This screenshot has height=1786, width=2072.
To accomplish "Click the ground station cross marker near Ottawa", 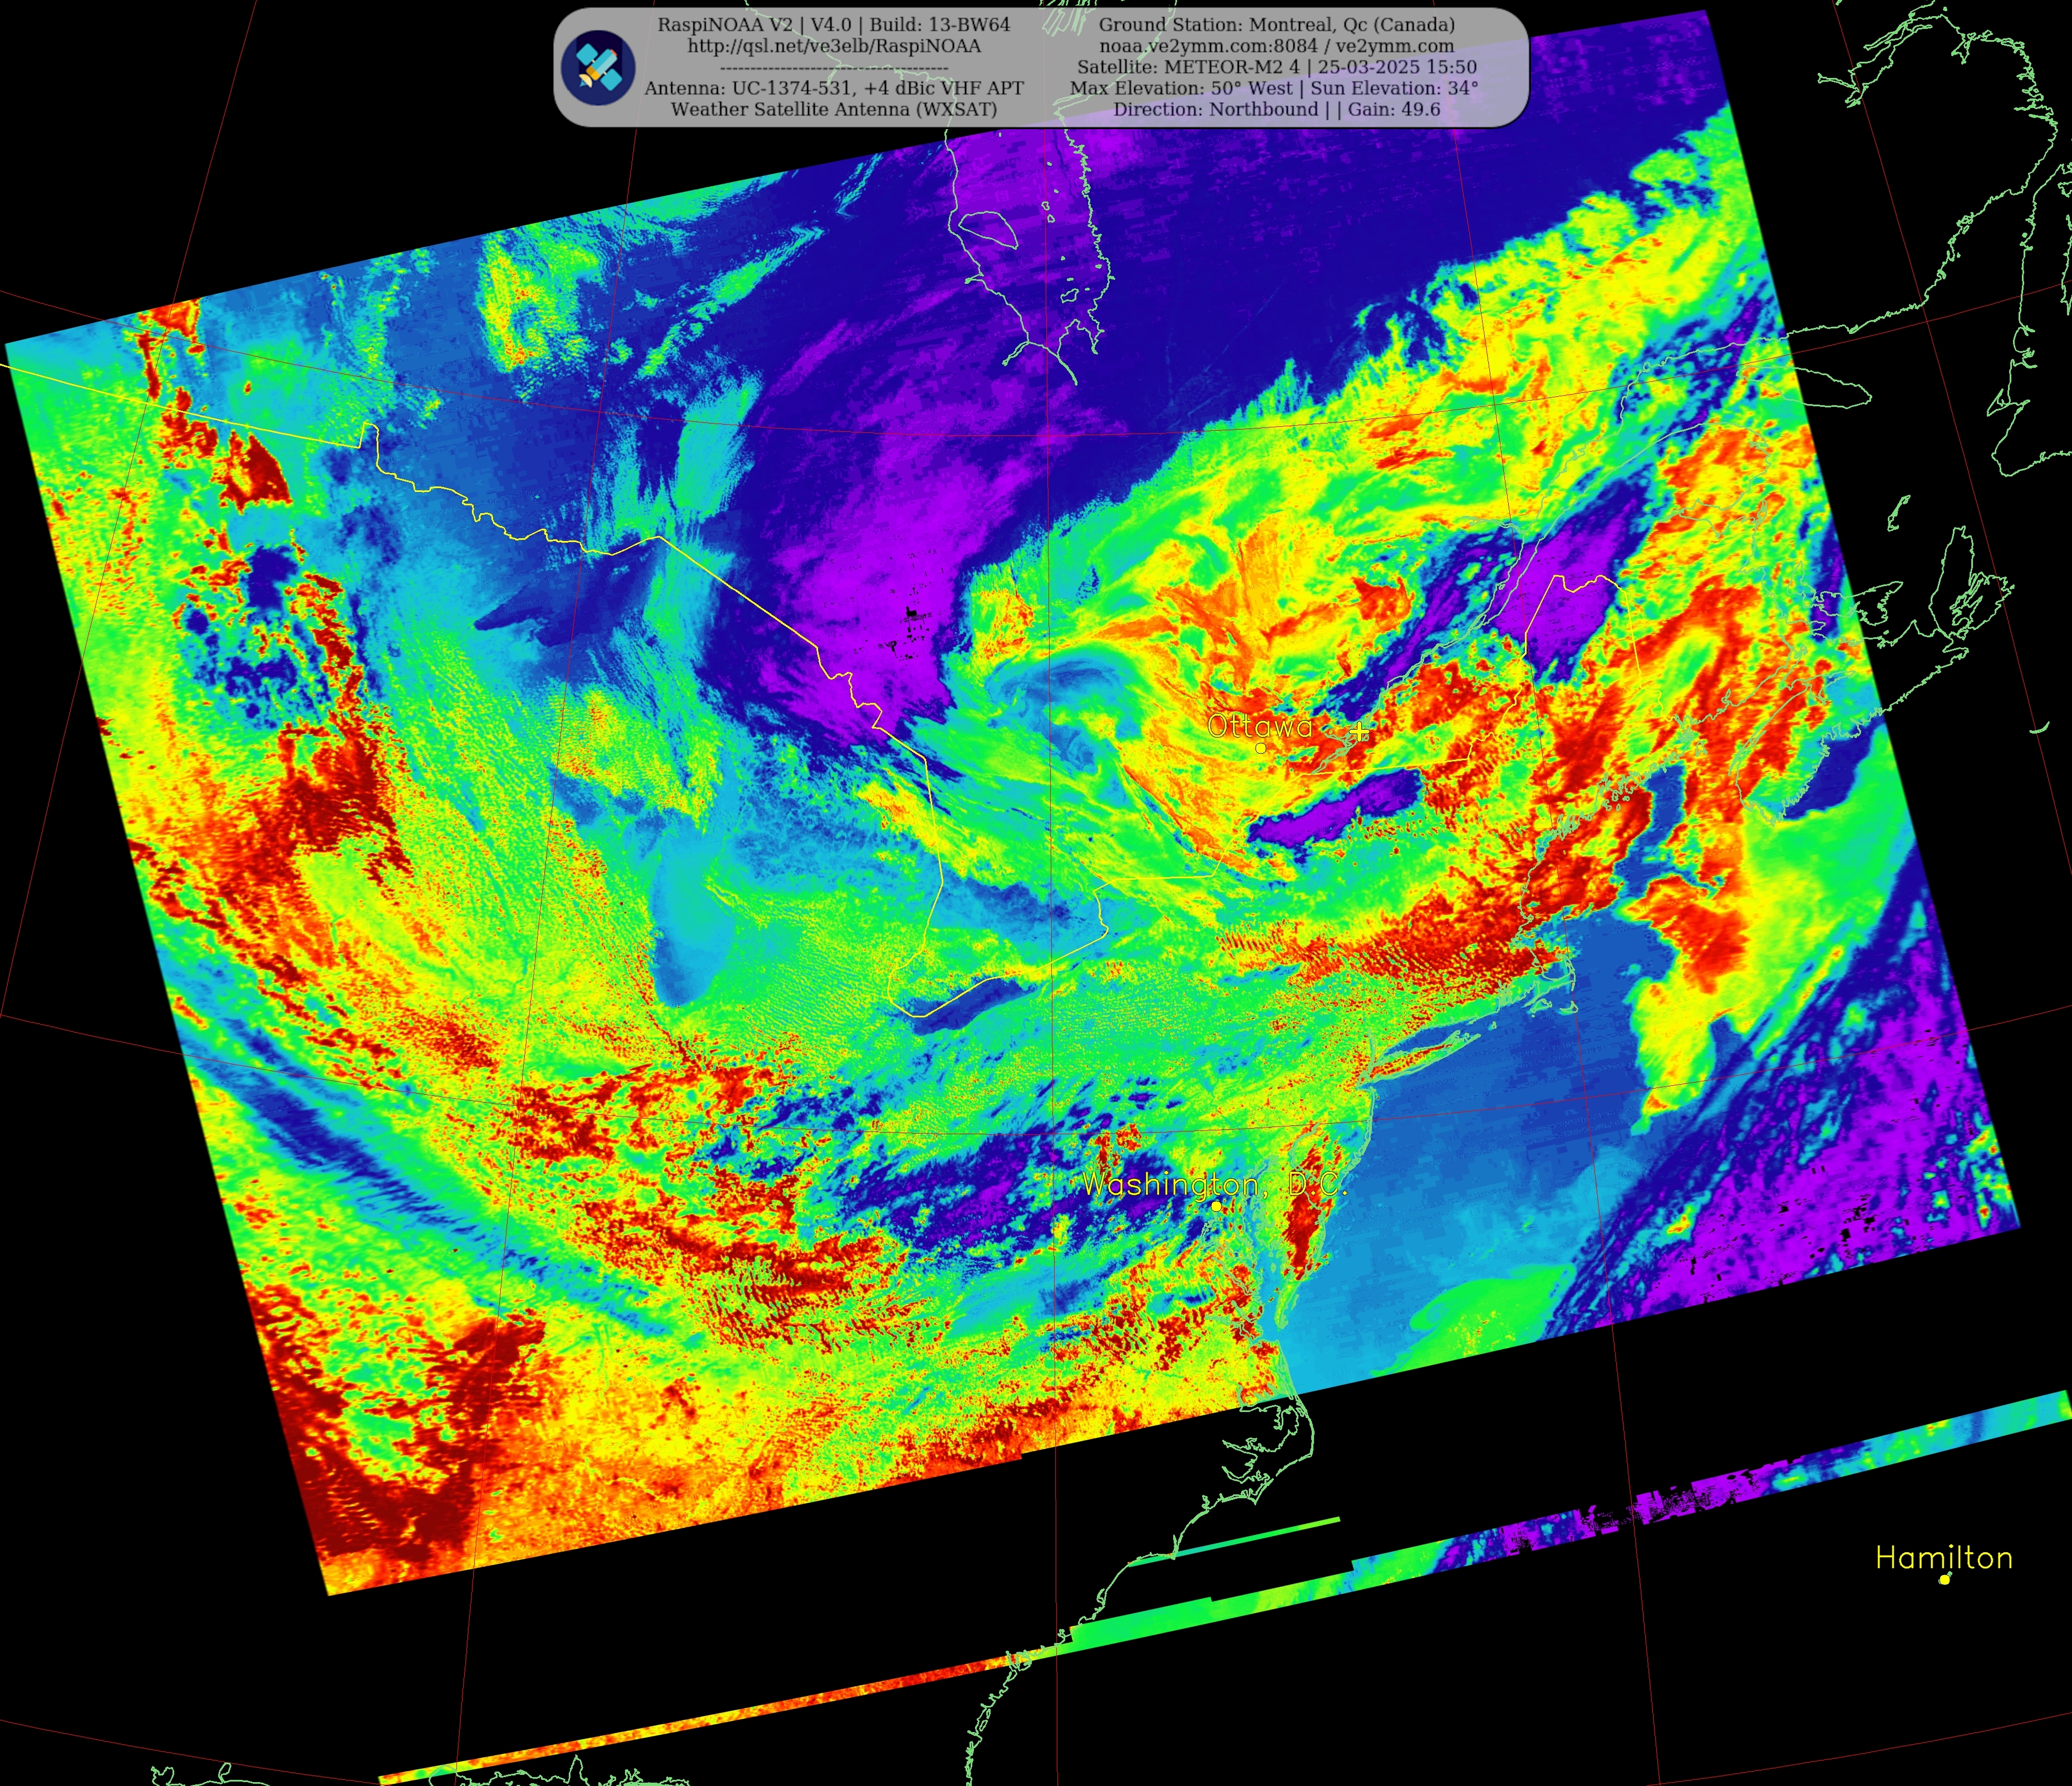I will tap(1359, 732).
